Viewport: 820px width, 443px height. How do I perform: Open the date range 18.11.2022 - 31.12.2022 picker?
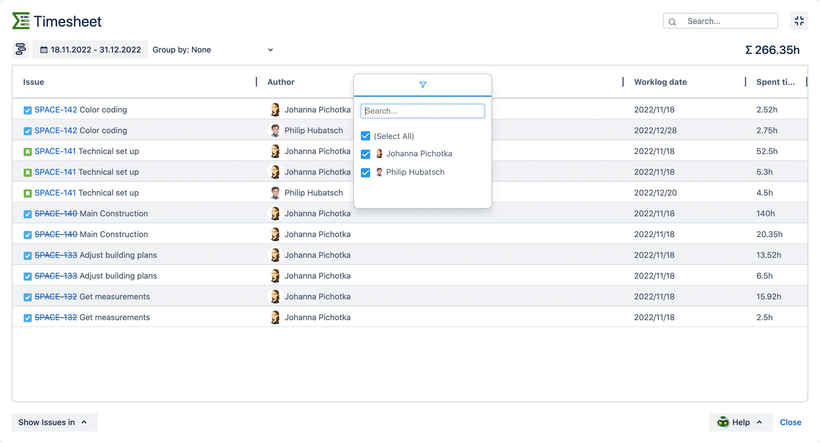(x=90, y=50)
